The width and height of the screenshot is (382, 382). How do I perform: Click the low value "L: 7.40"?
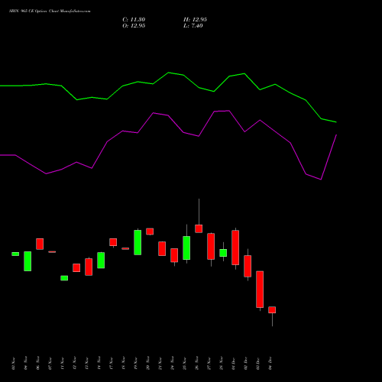(193, 26)
